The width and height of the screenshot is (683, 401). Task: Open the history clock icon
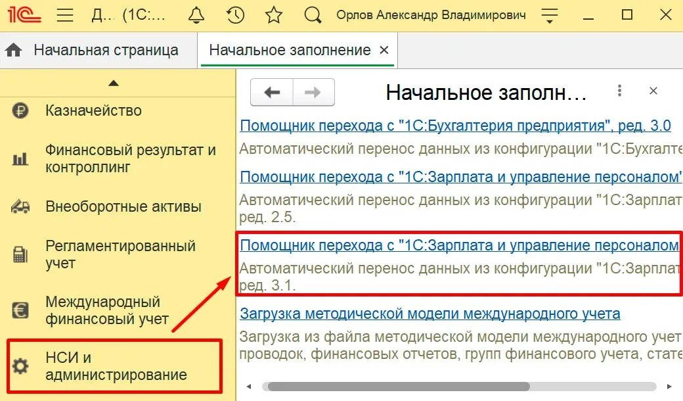point(235,15)
